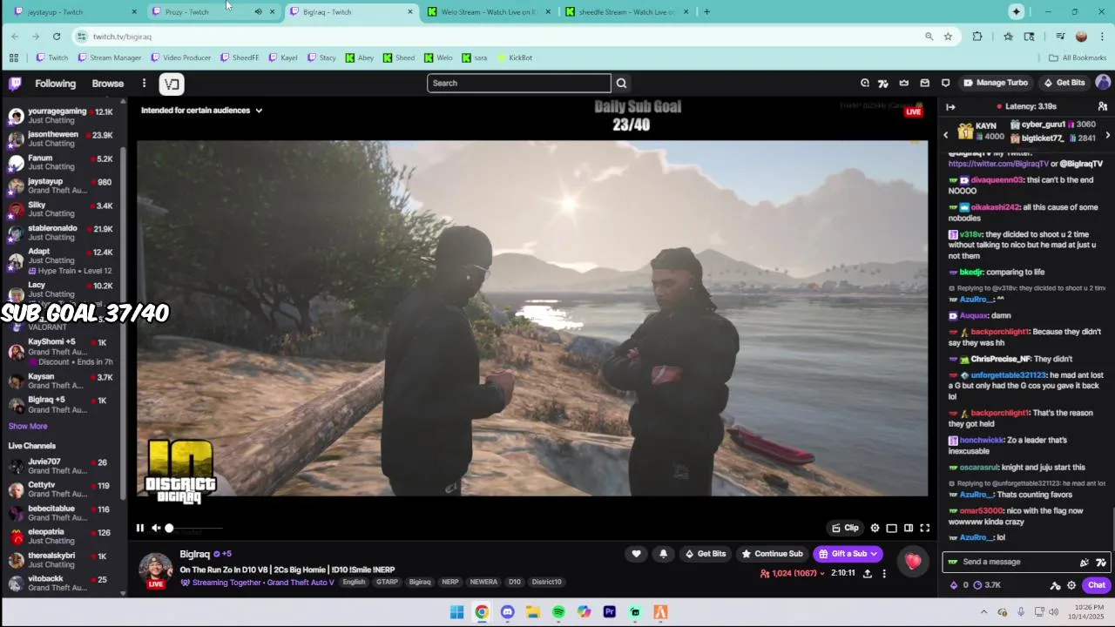This screenshot has height=627, width=1115.
Task: Bookmark this page star icon
Action: point(948,36)
